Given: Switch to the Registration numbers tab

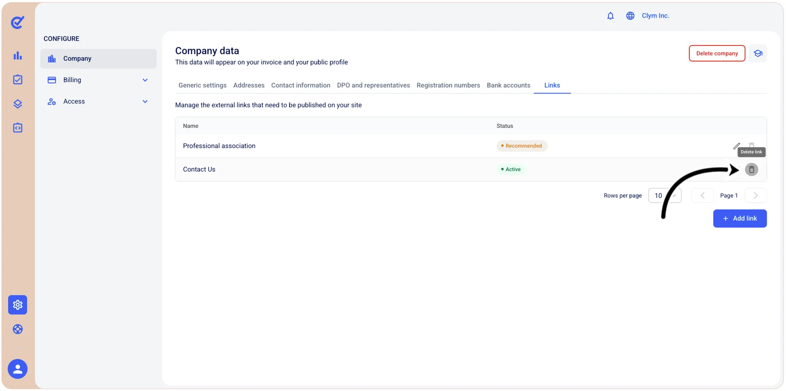Looking at the screenshot, I should pyautogui.click(x=448, y=85).
